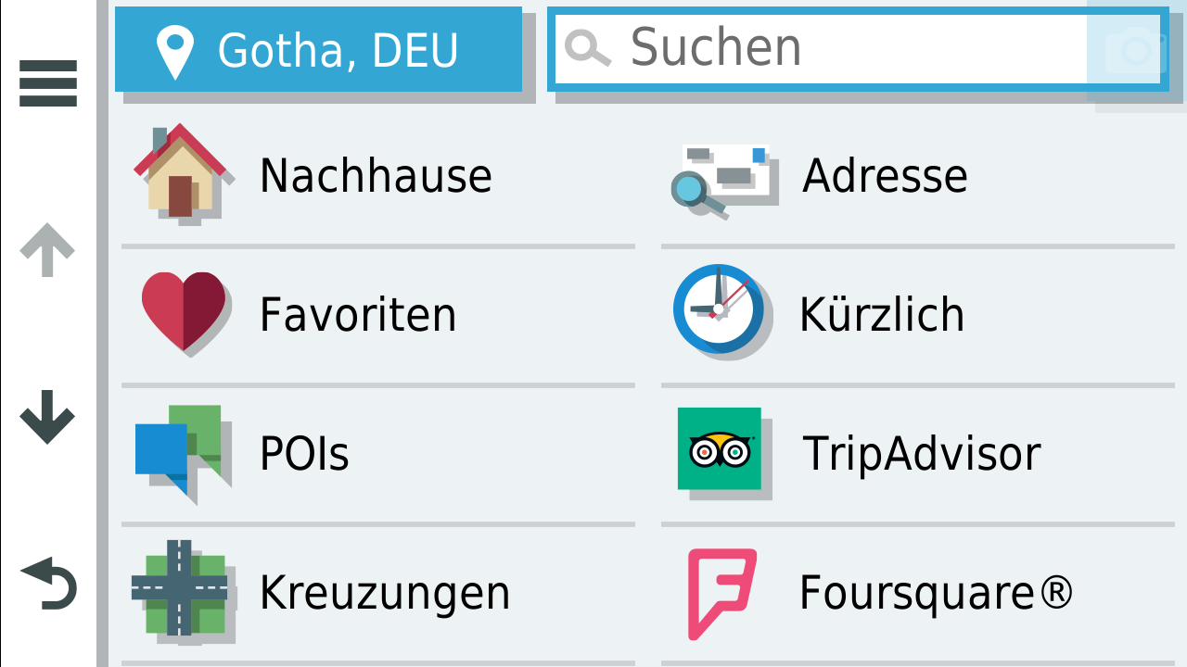The image size is (1187, 667).
Task: Select the Adresse menu entry
Action: click(x=885, y=176)
